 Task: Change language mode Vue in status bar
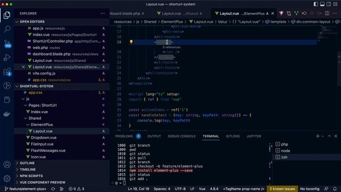point(202,189)
